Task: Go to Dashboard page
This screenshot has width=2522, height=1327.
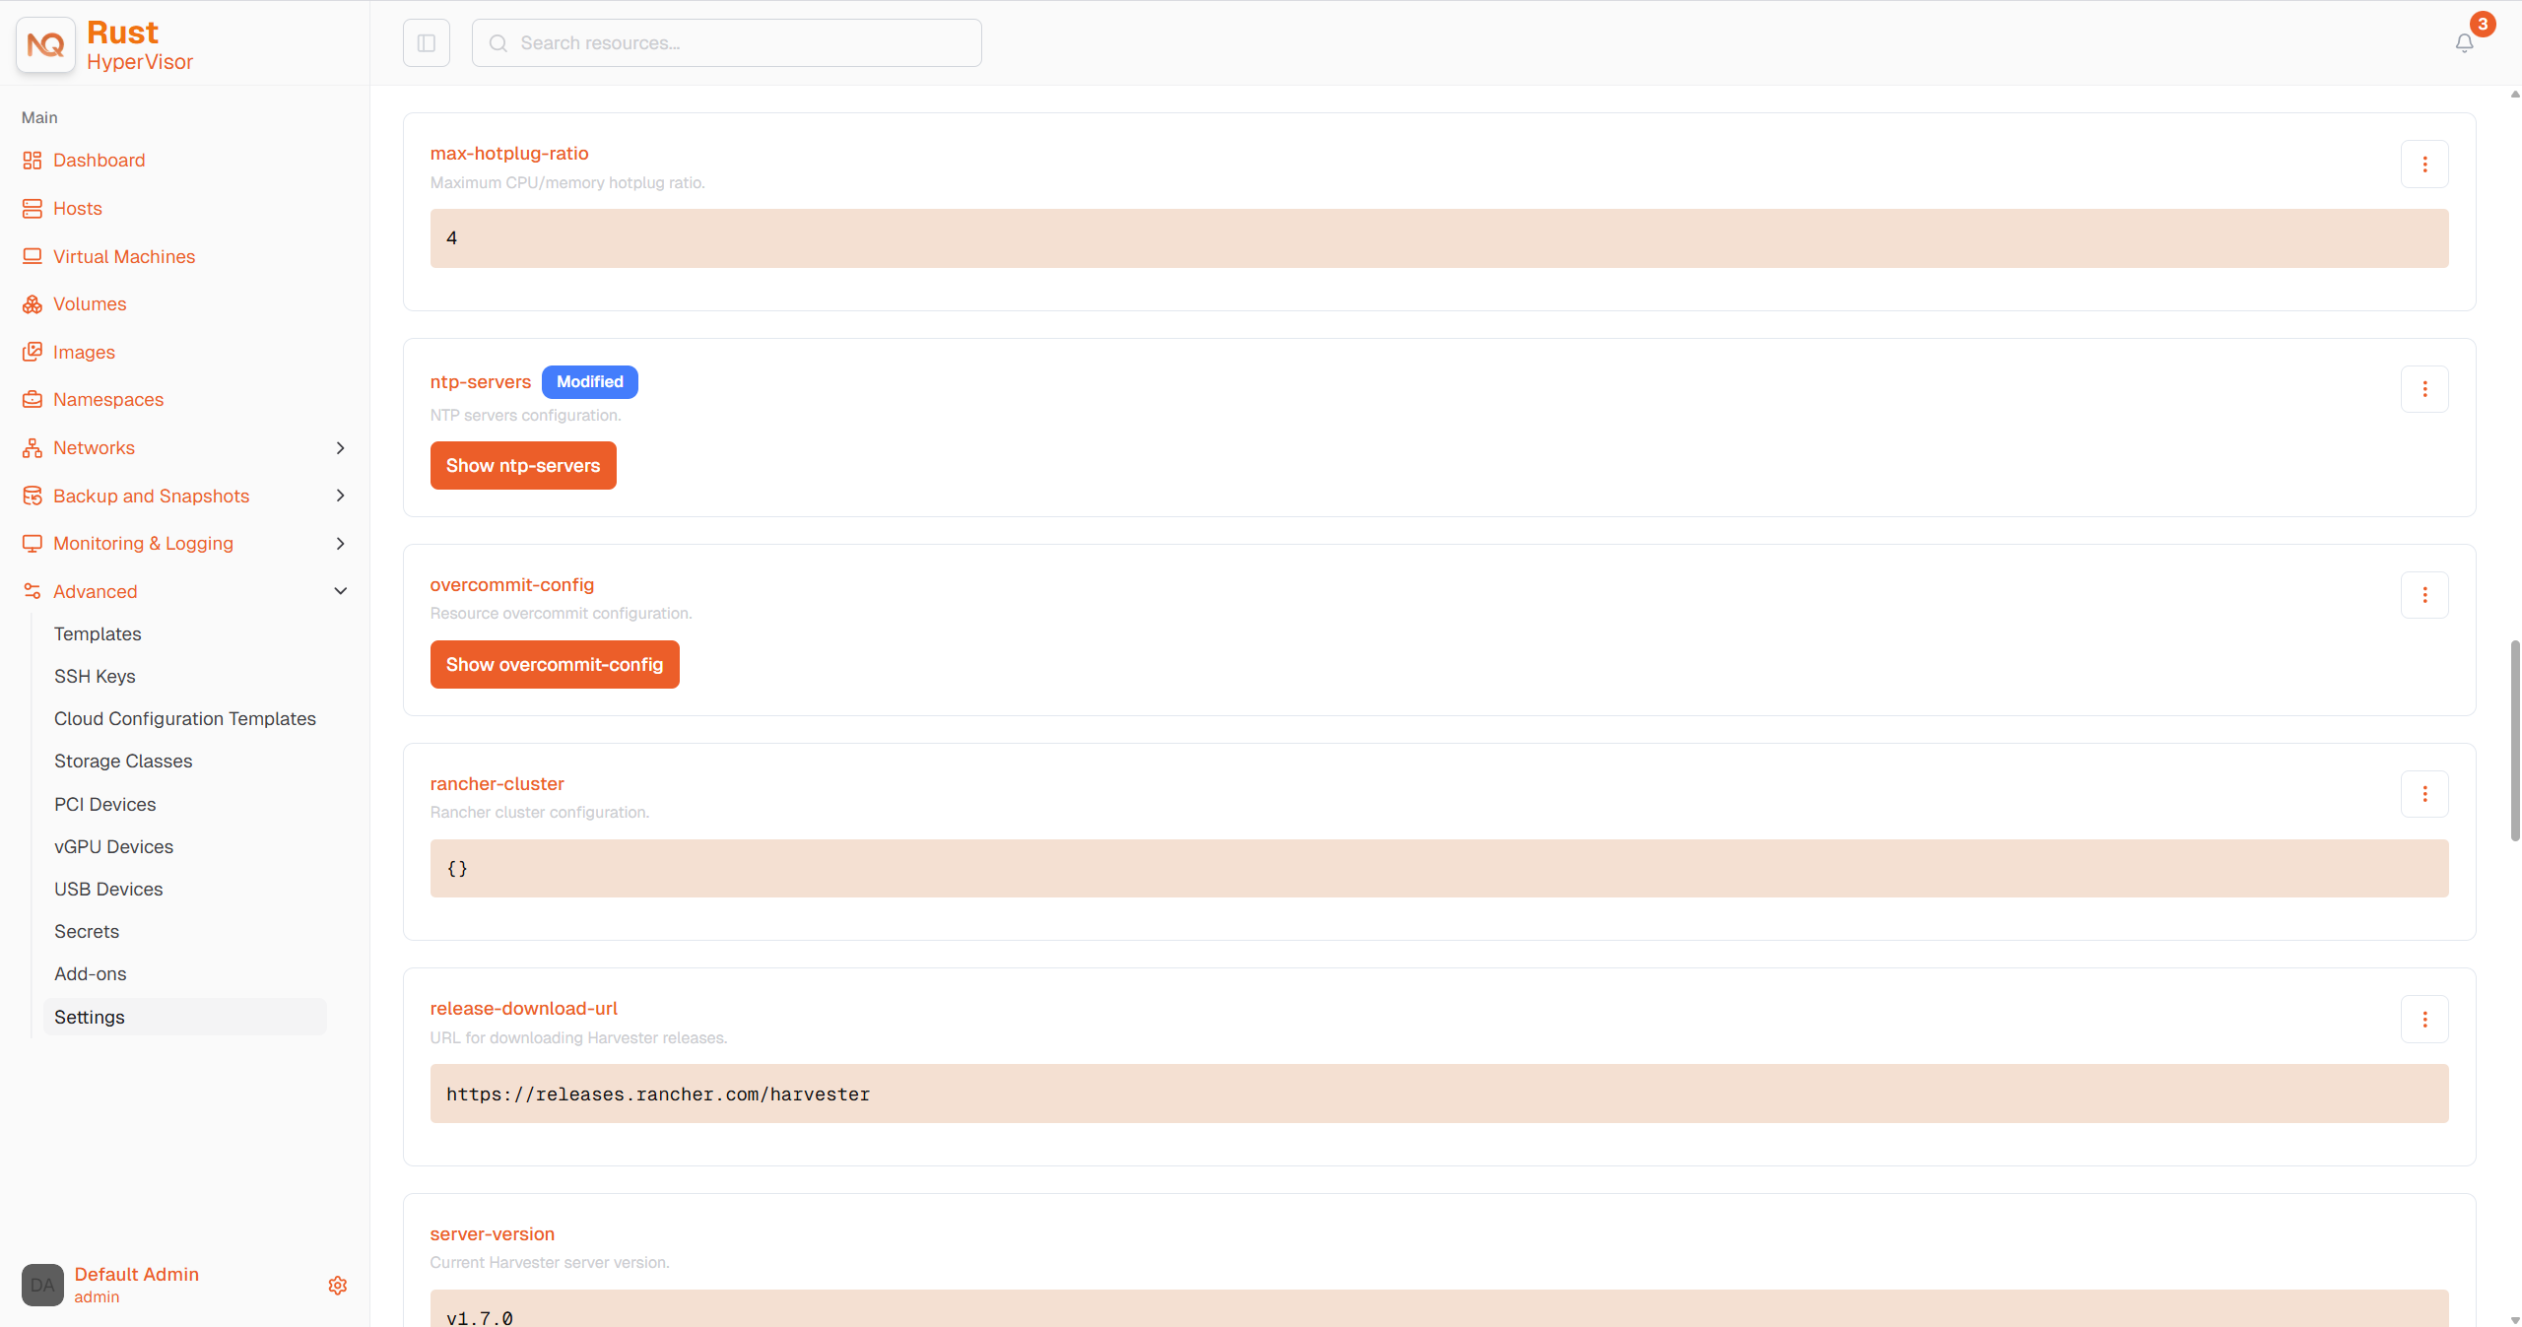Action: click(99, 161)
